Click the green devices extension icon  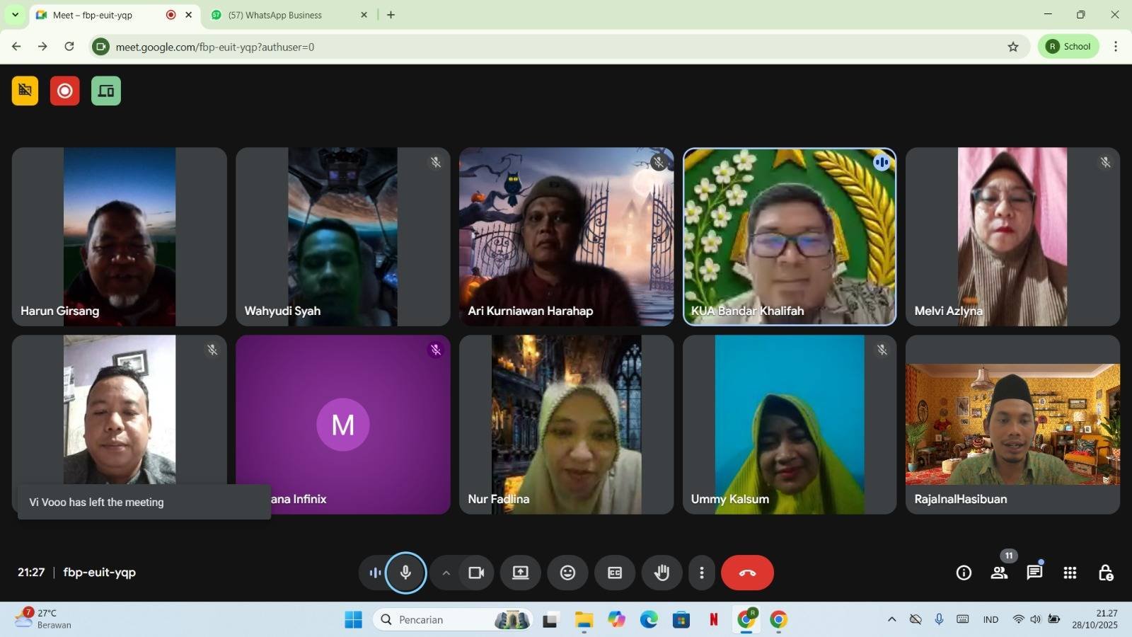click(x=106, y=91)
